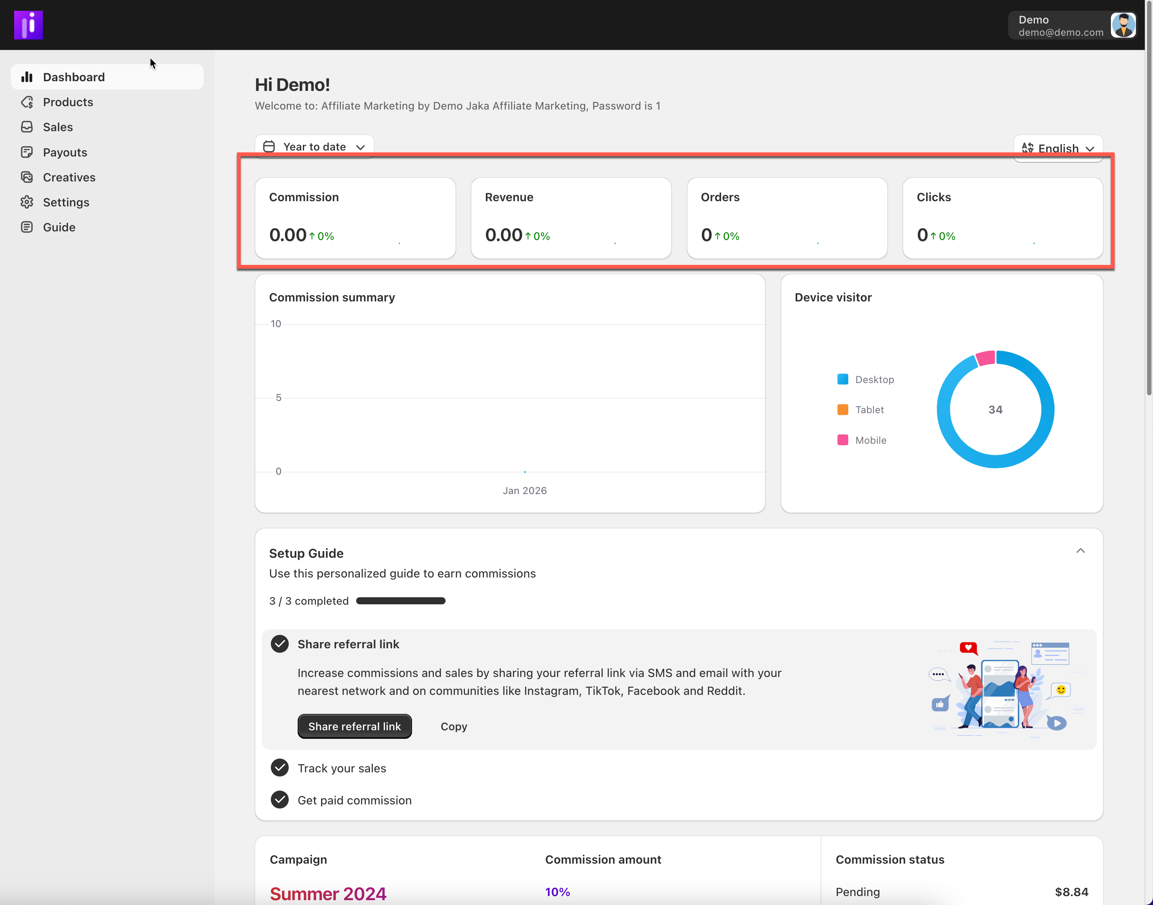Click the Guide document icon

(27, 227)
